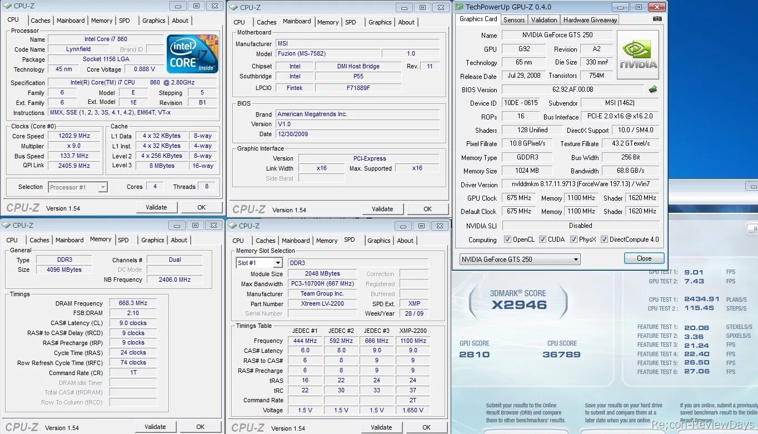Click the Part Number value Xtreem LV-2200
Screen dimensions: 758x434
pos(322,304)
